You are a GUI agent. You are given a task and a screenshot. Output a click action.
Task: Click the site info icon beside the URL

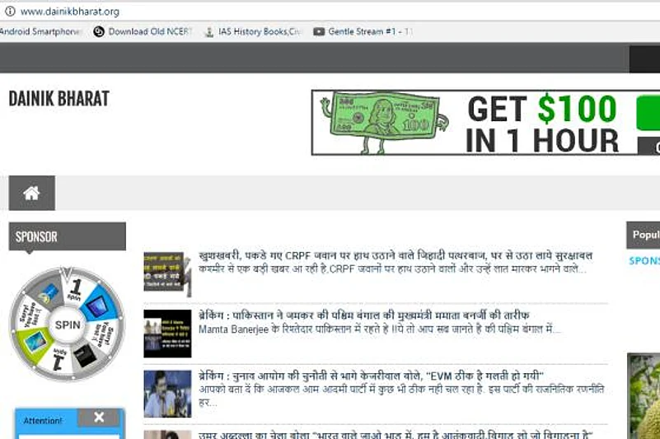pyautogui.click(x=10, y=12)
